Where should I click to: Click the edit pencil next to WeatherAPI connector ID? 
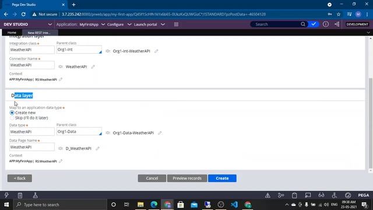tap(93, 66)
